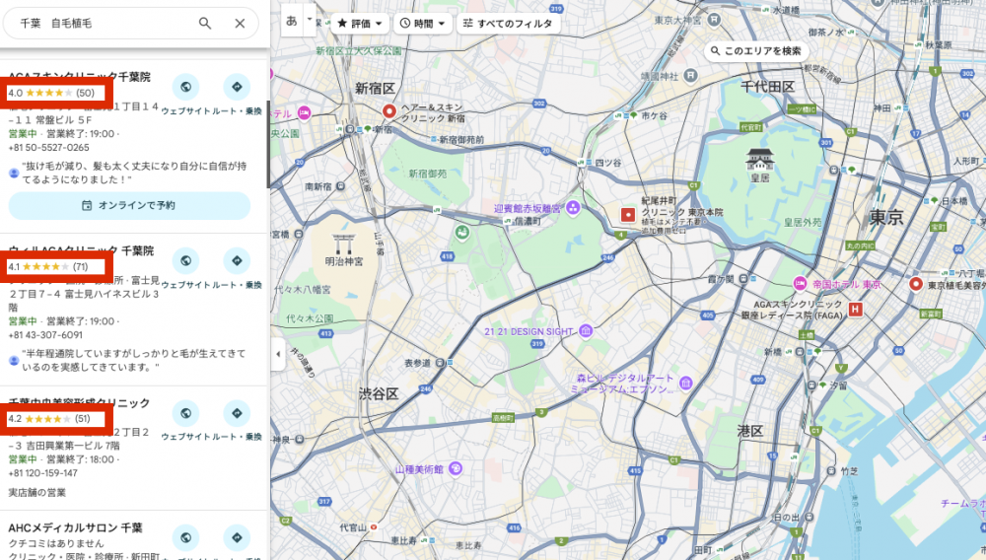Click the search magnifier icon
This screenshot has width=986, height=560.
pyautogui.click(x=205, y=24)
